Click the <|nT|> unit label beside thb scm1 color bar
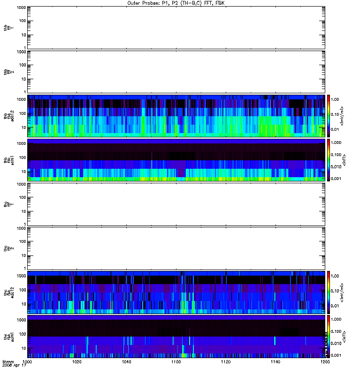This screenshot has width=352, height=375. click(344, 160)
